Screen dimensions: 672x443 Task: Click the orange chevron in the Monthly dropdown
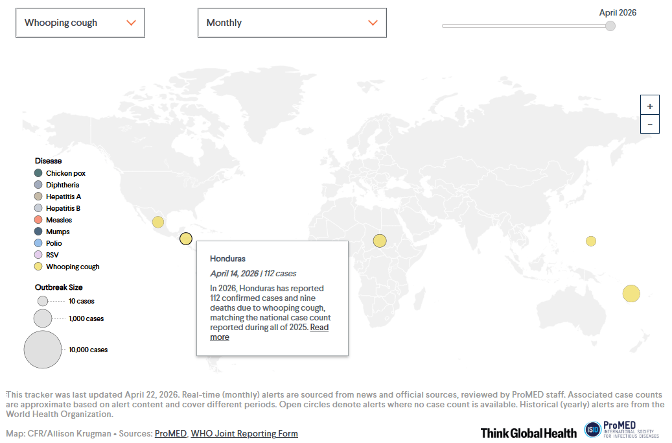373,23
